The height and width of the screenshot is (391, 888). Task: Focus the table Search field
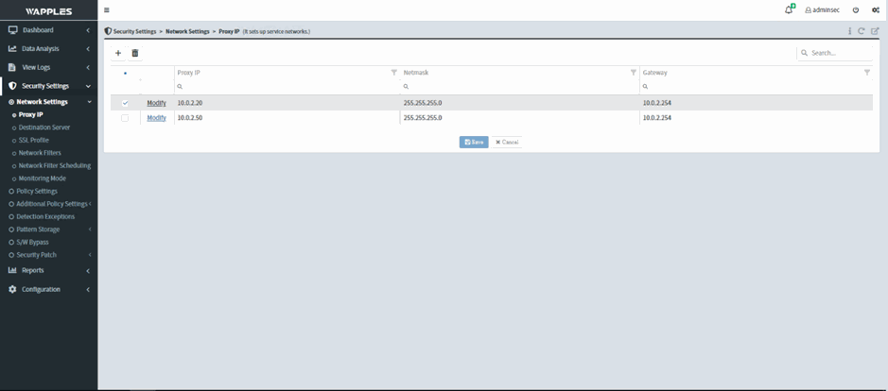click(x=835, y=53)
